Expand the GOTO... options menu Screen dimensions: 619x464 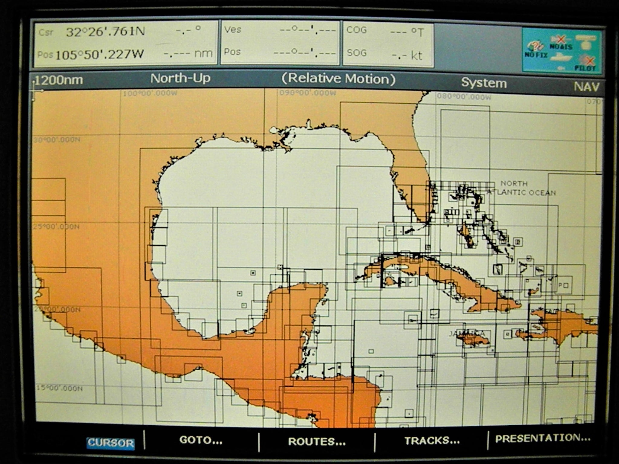click(201, 440)
